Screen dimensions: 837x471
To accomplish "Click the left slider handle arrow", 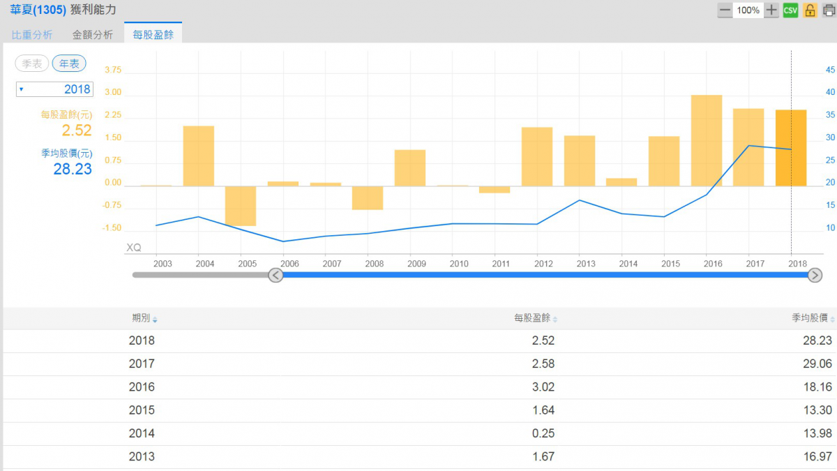I will tap(276, 275).
